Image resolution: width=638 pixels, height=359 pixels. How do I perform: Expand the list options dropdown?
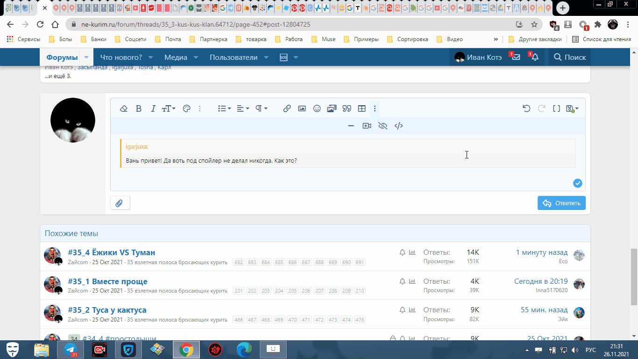[x=224, y=108]
